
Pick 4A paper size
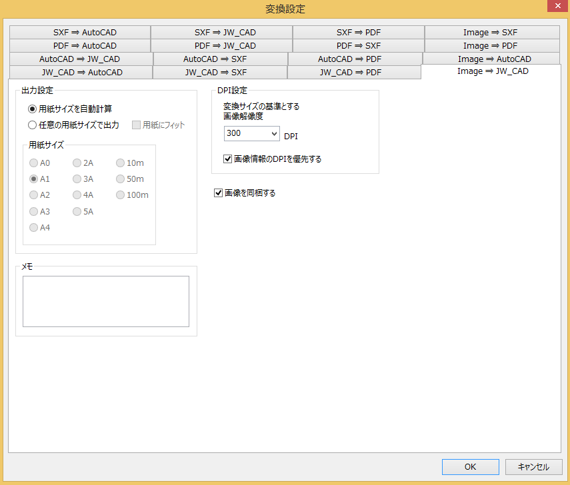point(83,195)
